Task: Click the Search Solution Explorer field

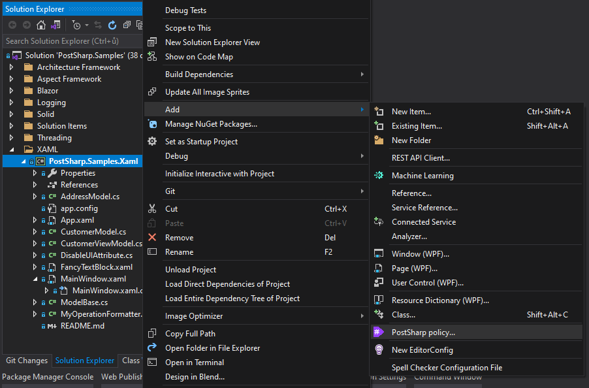Action: 72,41
